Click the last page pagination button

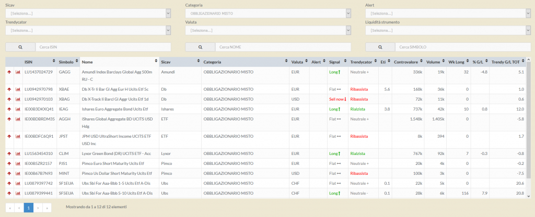[47, 208]
